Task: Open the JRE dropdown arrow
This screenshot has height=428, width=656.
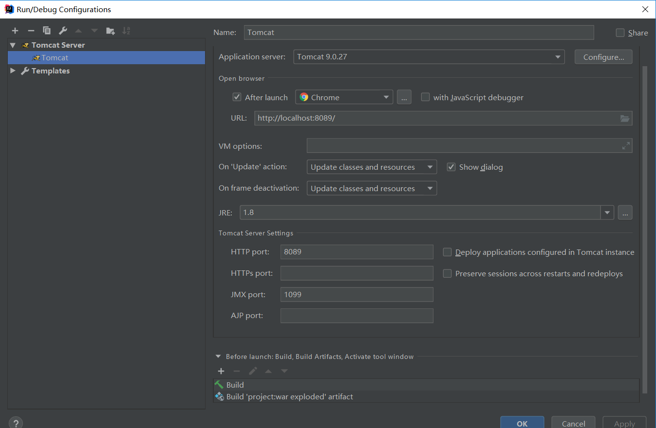Action: [x=607, y=213]
